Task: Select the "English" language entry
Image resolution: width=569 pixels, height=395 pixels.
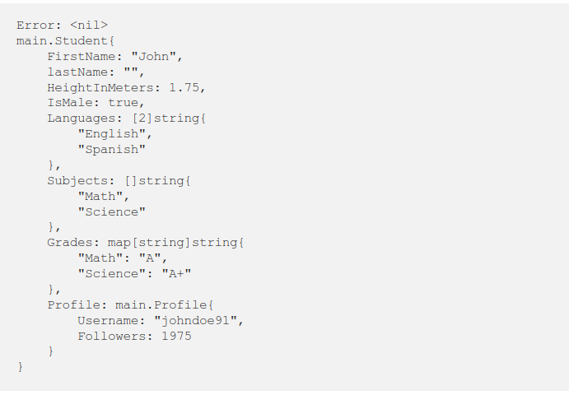Action: pyautogui.click(x=115, y=133)
